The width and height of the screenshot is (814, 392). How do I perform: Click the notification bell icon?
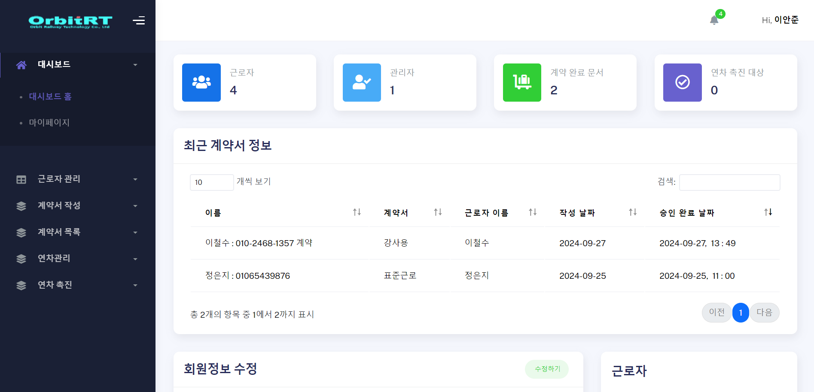click(x=714, y=20)
